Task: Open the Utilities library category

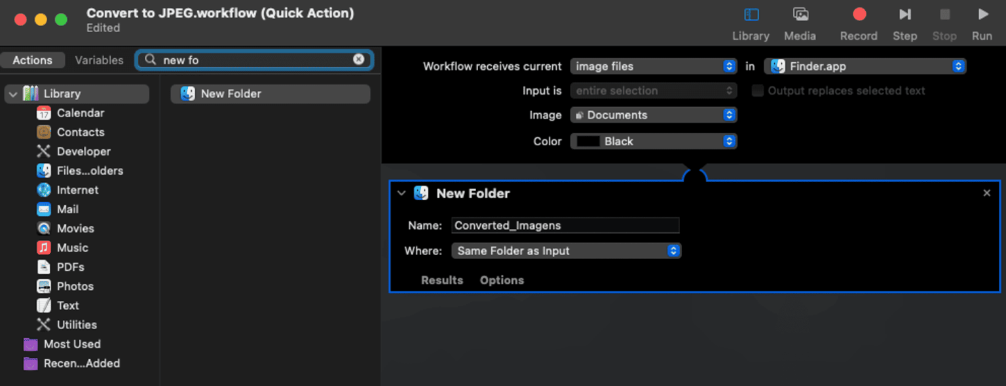Action: [76, 325]
